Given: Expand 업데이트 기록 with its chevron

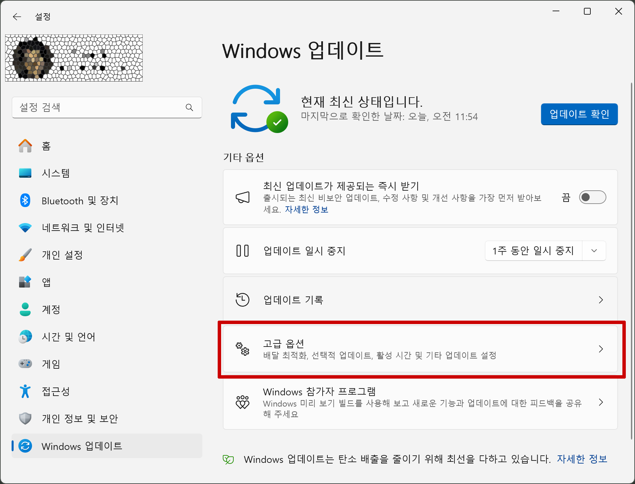Looking at the screenshot, I should pyautogui.click(x=601, y=300).
